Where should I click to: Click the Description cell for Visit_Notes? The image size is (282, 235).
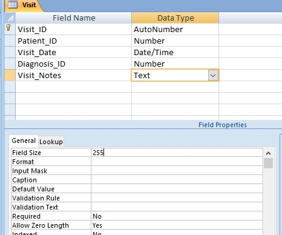251,76
